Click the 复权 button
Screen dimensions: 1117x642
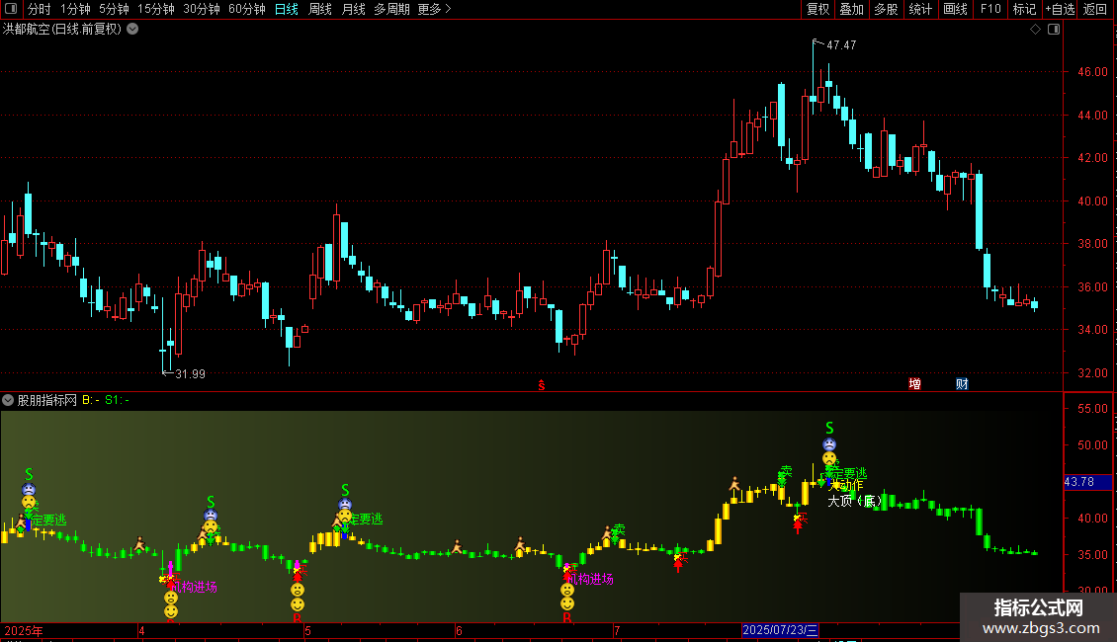point(817,9)
